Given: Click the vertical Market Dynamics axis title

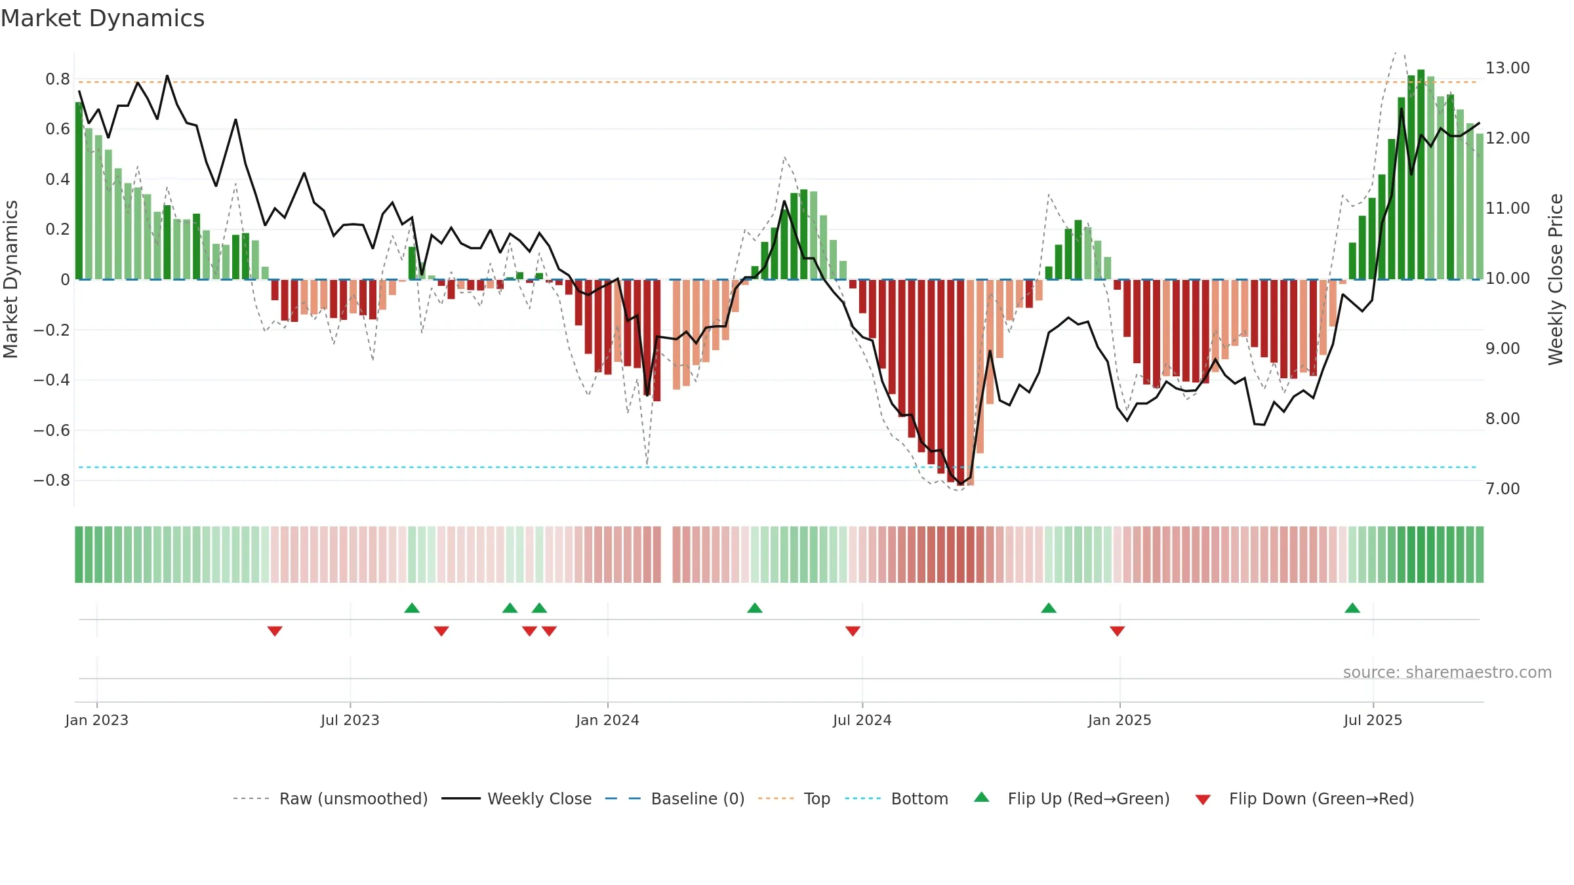Looking at the screenshot, I should 10,279.
